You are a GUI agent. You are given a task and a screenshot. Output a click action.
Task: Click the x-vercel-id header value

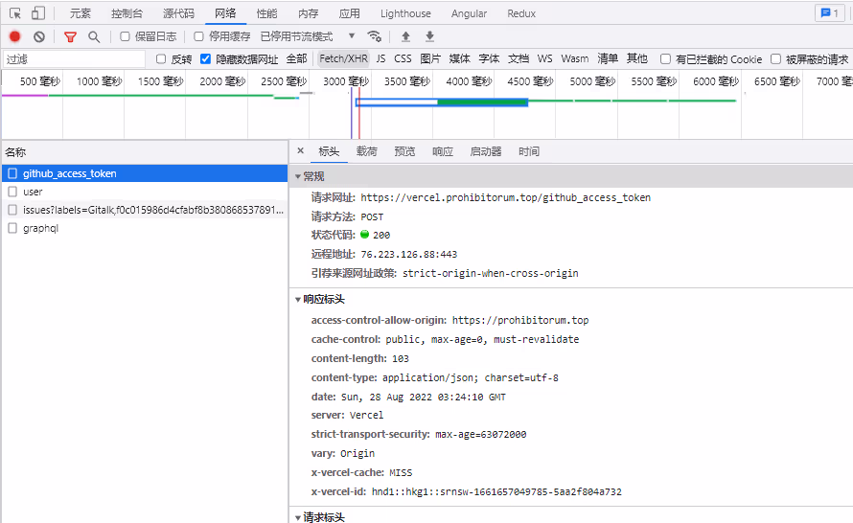(x=496, y=491)
